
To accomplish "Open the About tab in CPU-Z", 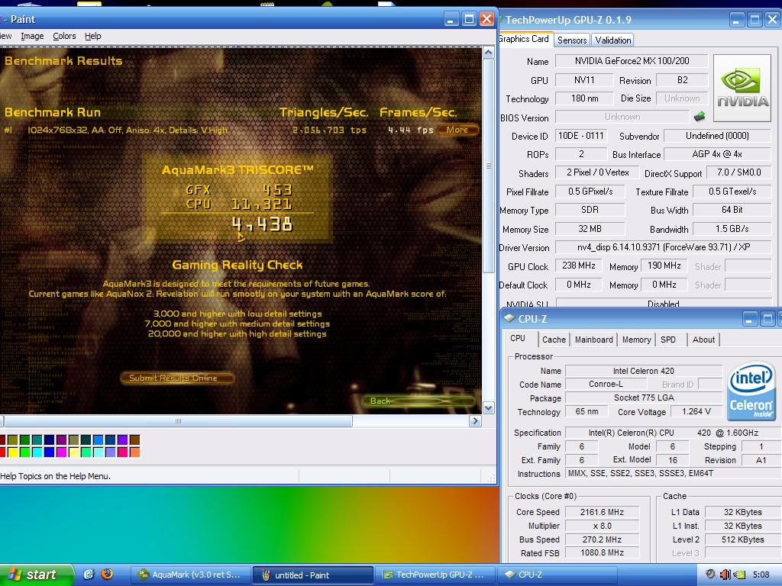I will click(x=703, y=340).
